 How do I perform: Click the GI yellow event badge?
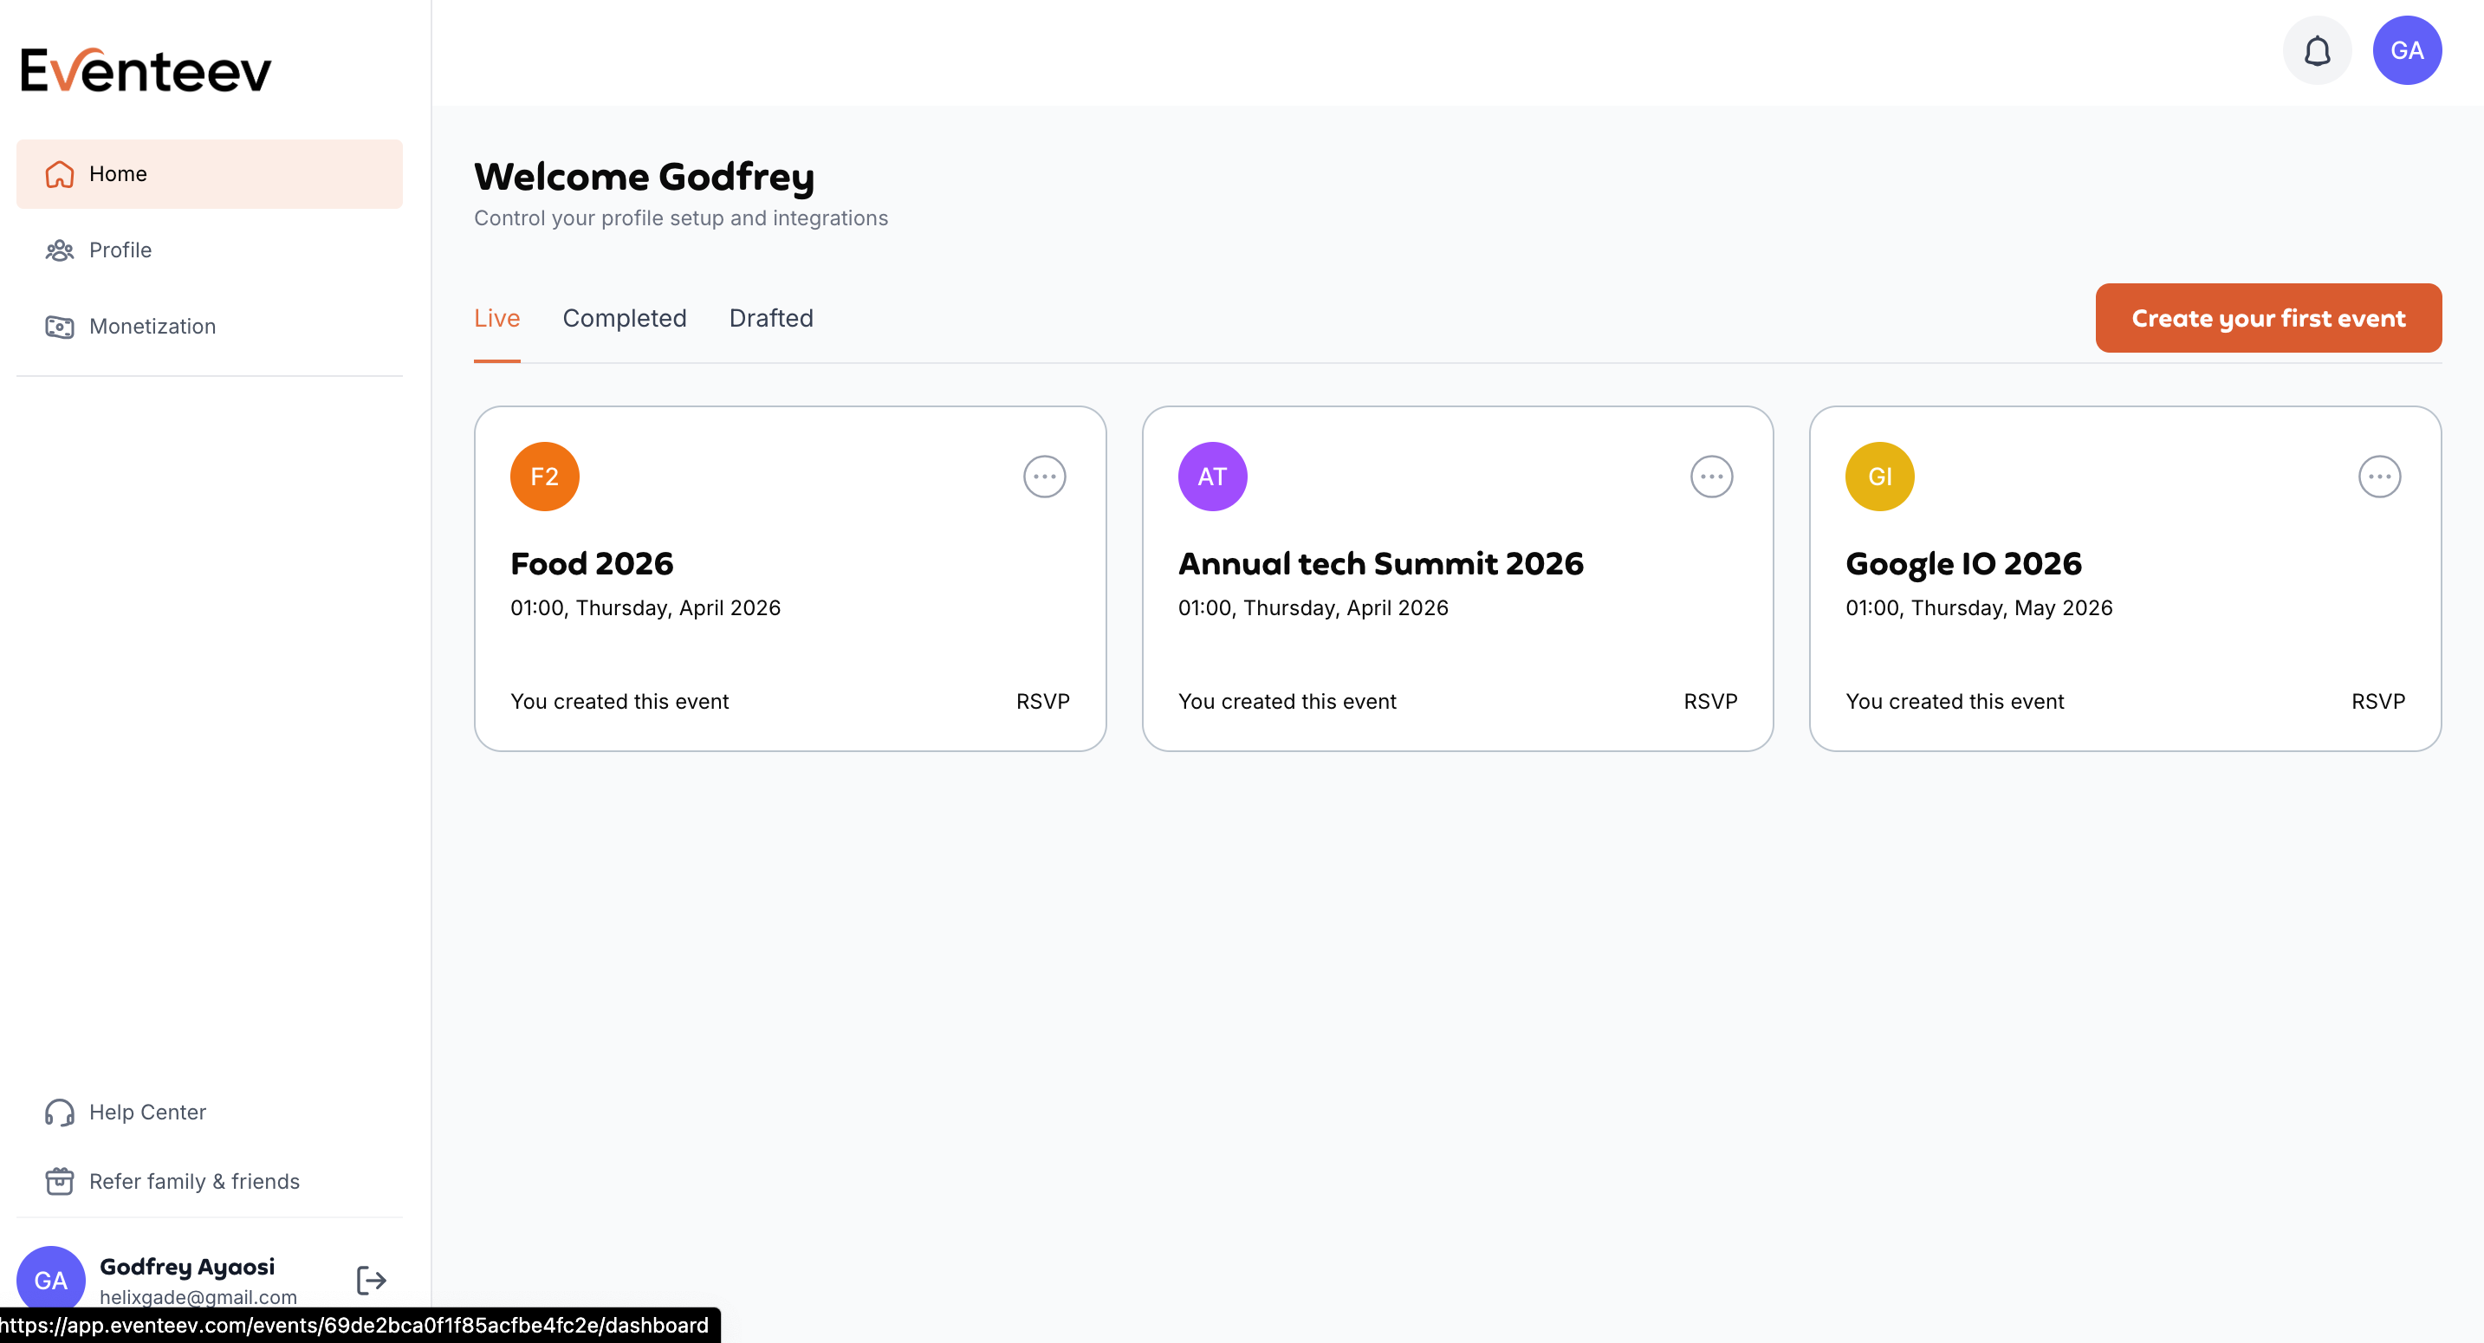(x=1878, y=477)
